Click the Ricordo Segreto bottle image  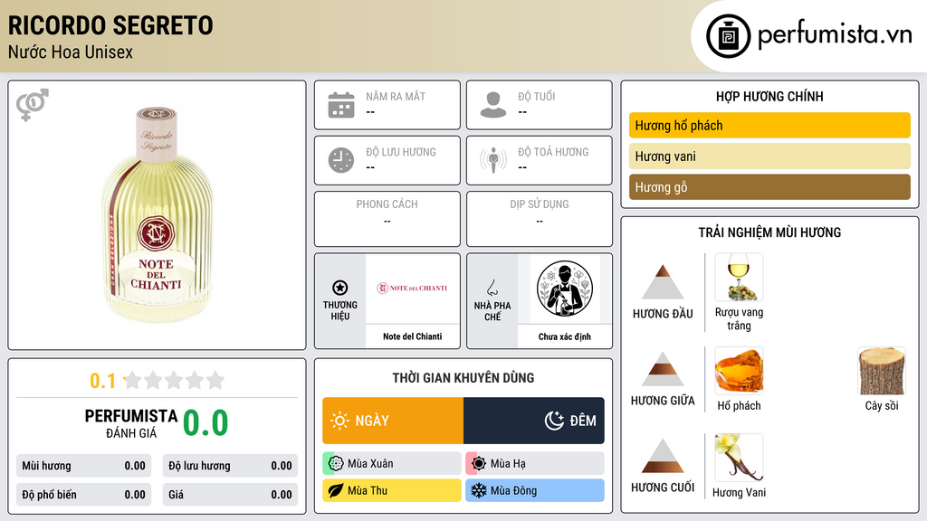click(157, 215)
